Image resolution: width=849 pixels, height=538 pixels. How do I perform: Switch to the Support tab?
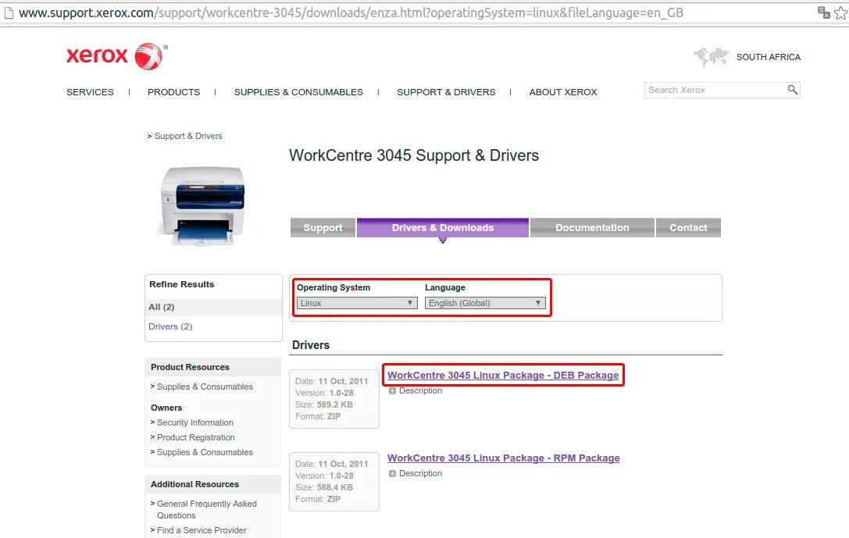(322, 227)
